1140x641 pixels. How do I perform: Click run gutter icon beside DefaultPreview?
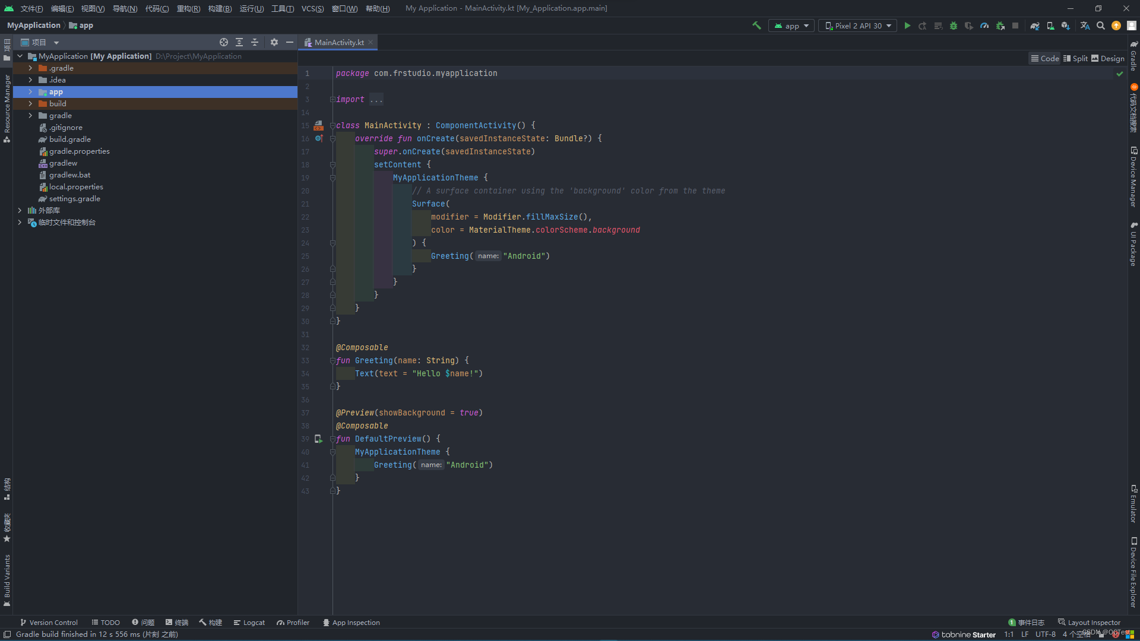[319, 439]
